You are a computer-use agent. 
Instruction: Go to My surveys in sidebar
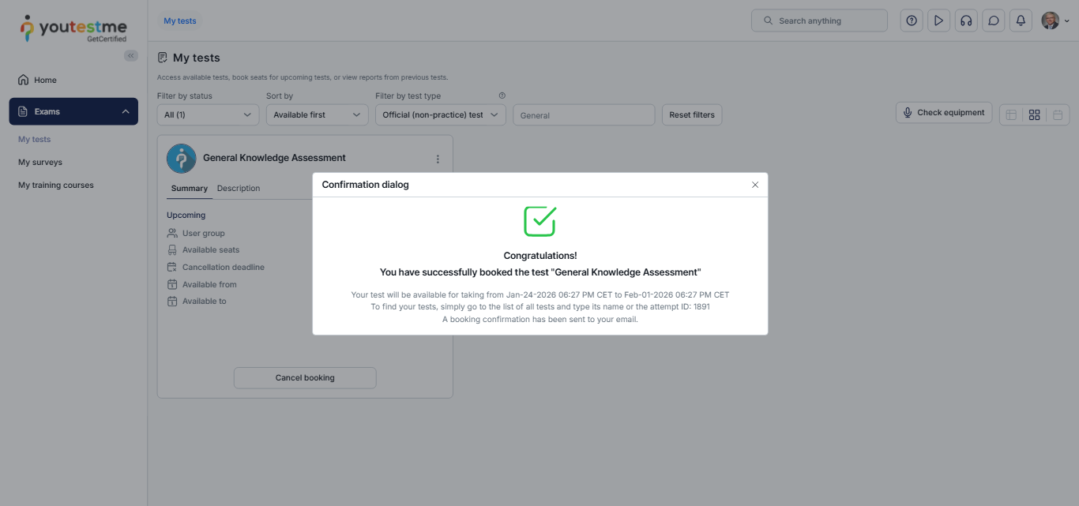pos(40,163)
